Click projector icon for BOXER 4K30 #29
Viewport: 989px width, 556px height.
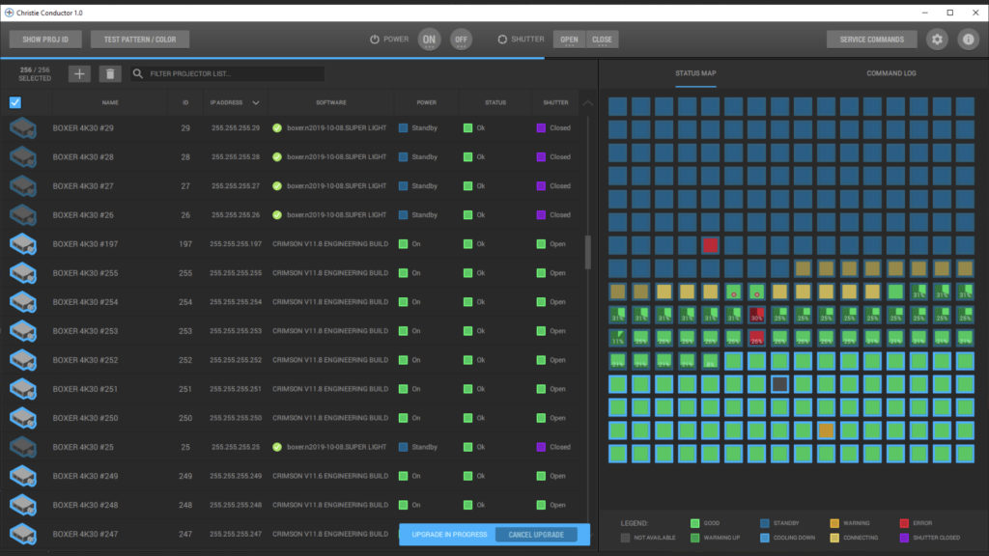pyautogui.click(x=23, y=128)
